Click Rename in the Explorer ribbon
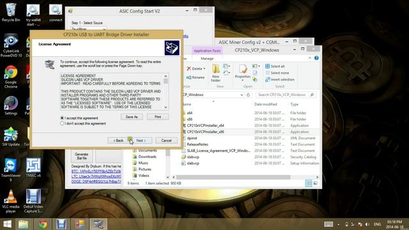The image size is (409, 230). tap(196, 77)
